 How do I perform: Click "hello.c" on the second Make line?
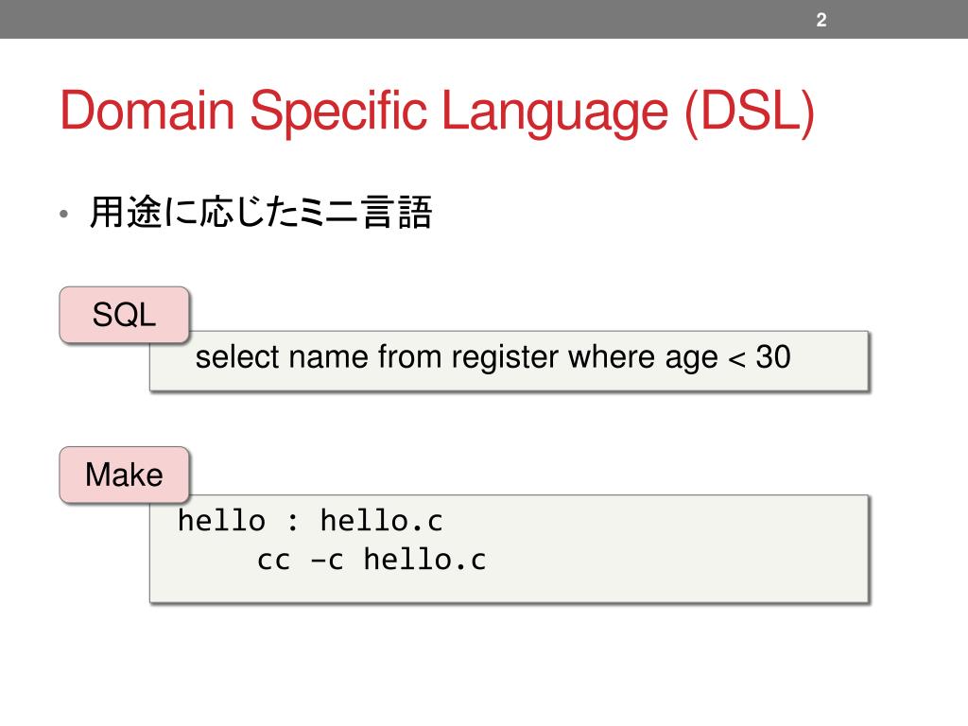tap(424, 561)
